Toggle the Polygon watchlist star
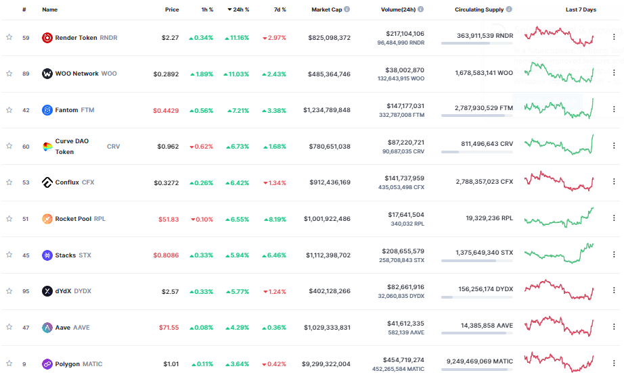Screen dimensions: 624x379 click(x=9, y=363)
